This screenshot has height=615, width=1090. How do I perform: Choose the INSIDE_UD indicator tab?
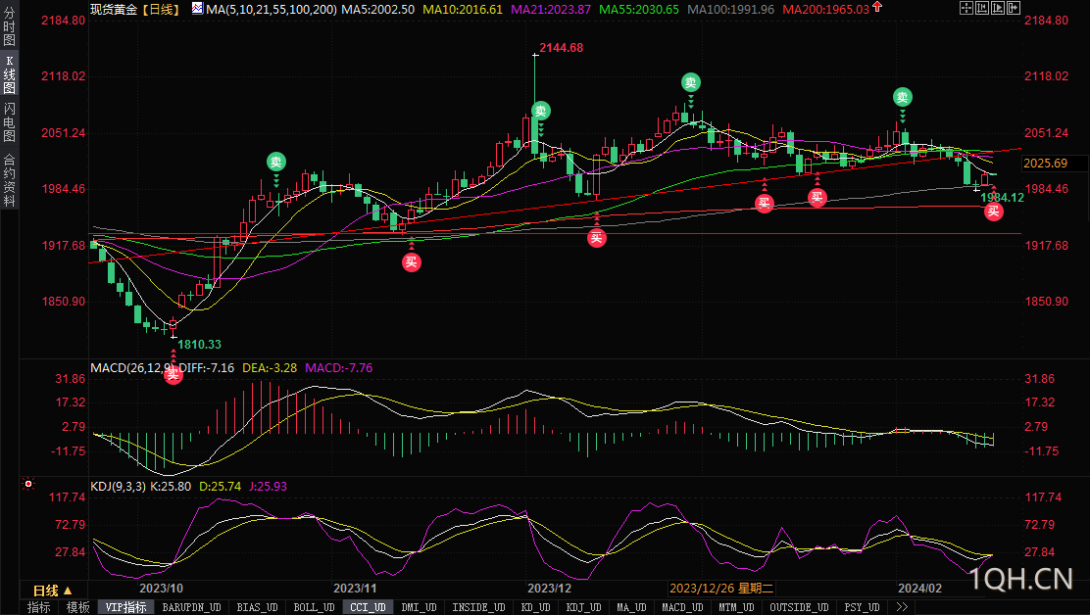478,607
